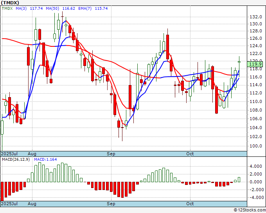266x213 pixels.
Task: Click the 126.0 price axis label
Action: (x=256, y=38)
